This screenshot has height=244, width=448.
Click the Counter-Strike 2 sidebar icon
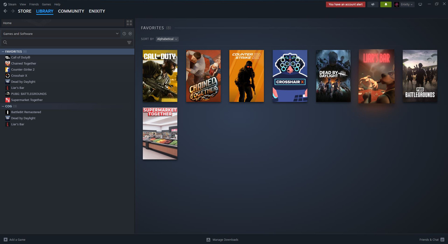(8, 69)
